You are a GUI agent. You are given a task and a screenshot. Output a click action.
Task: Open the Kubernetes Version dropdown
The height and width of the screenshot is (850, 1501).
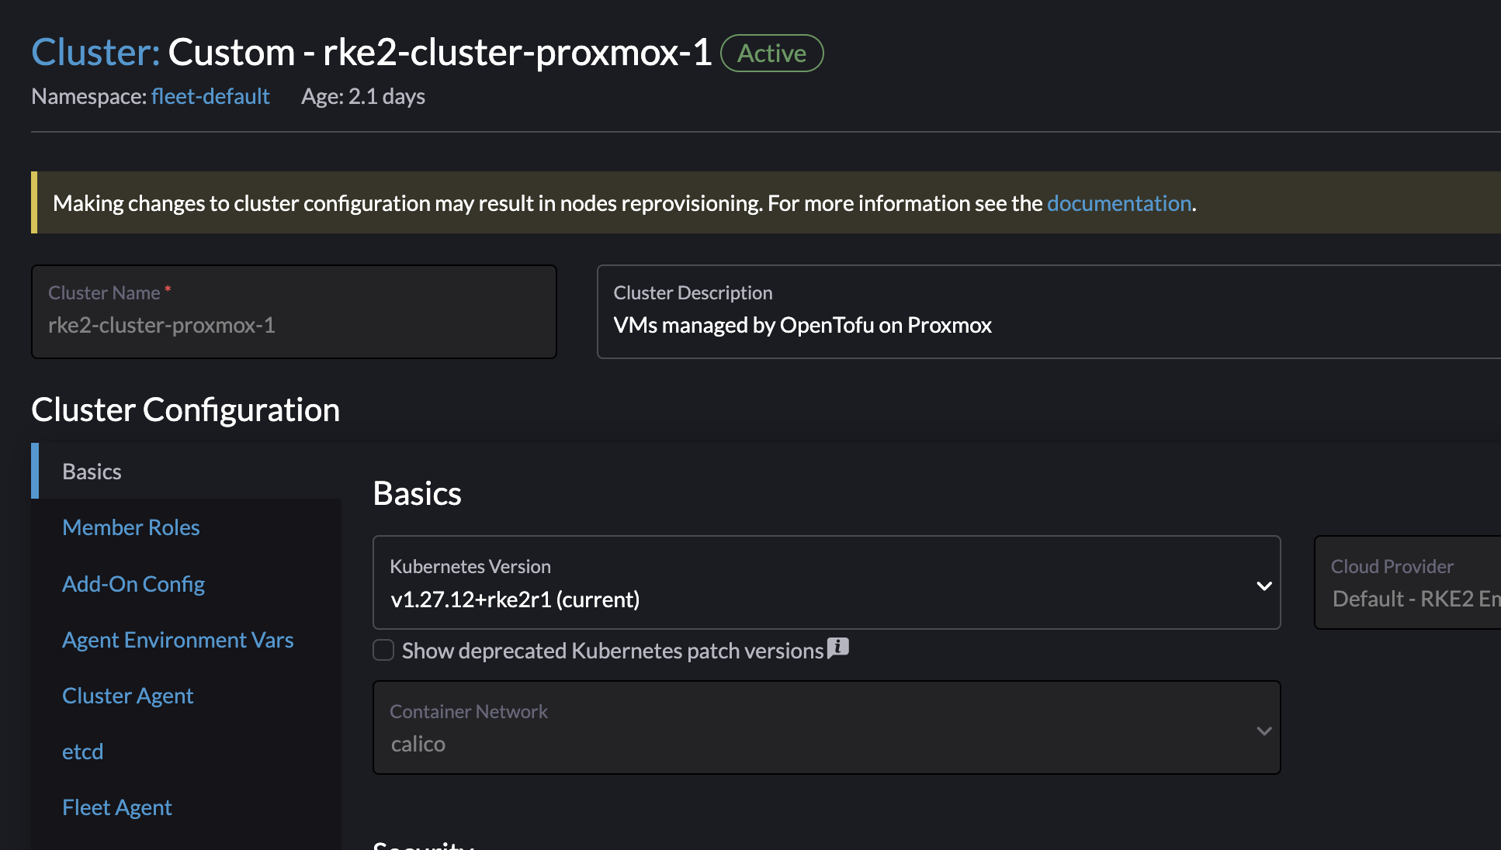pos(826,582)
